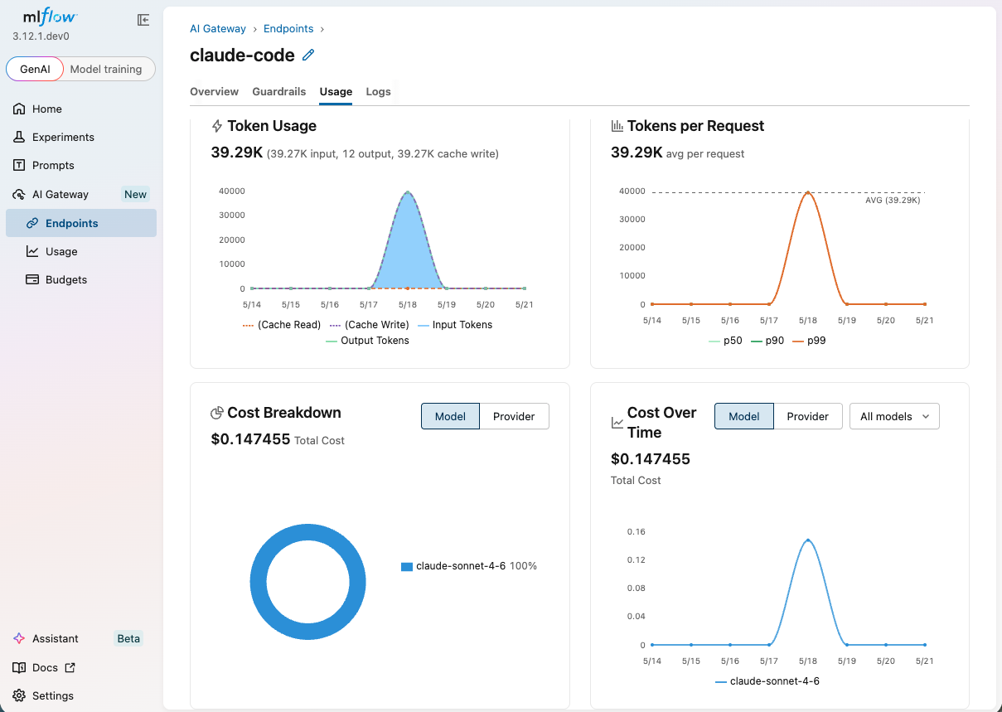Click the claude-code endpoint title
Viewport: 1002px width, 712px height.
242,55
